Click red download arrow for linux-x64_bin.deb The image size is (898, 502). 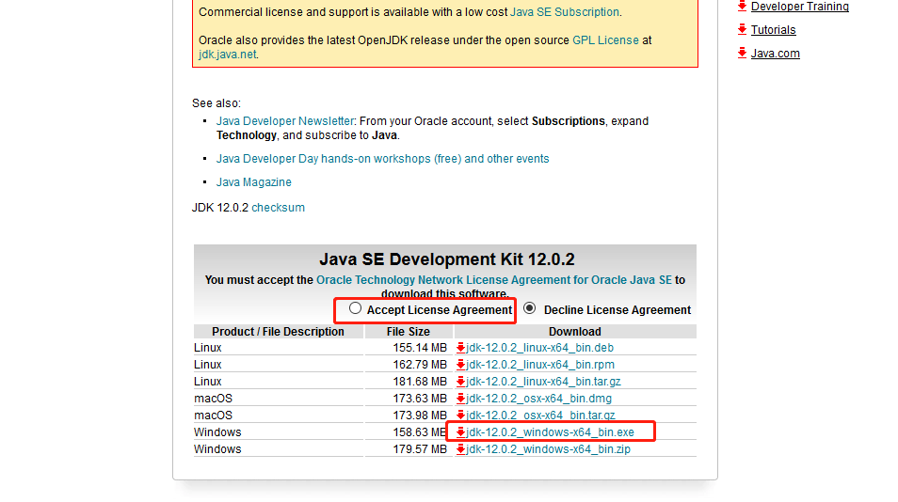coord(460,348)
